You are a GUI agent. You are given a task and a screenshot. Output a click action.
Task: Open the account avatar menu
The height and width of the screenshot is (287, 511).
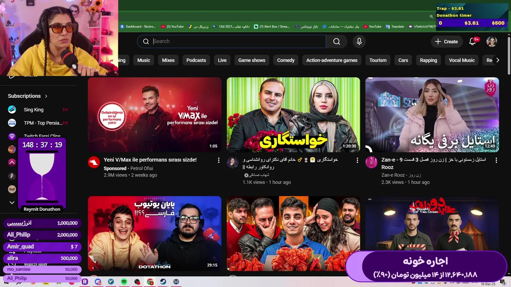(x=491, y=41)
